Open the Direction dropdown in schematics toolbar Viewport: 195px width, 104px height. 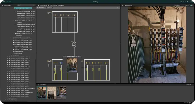click(49, 7)
